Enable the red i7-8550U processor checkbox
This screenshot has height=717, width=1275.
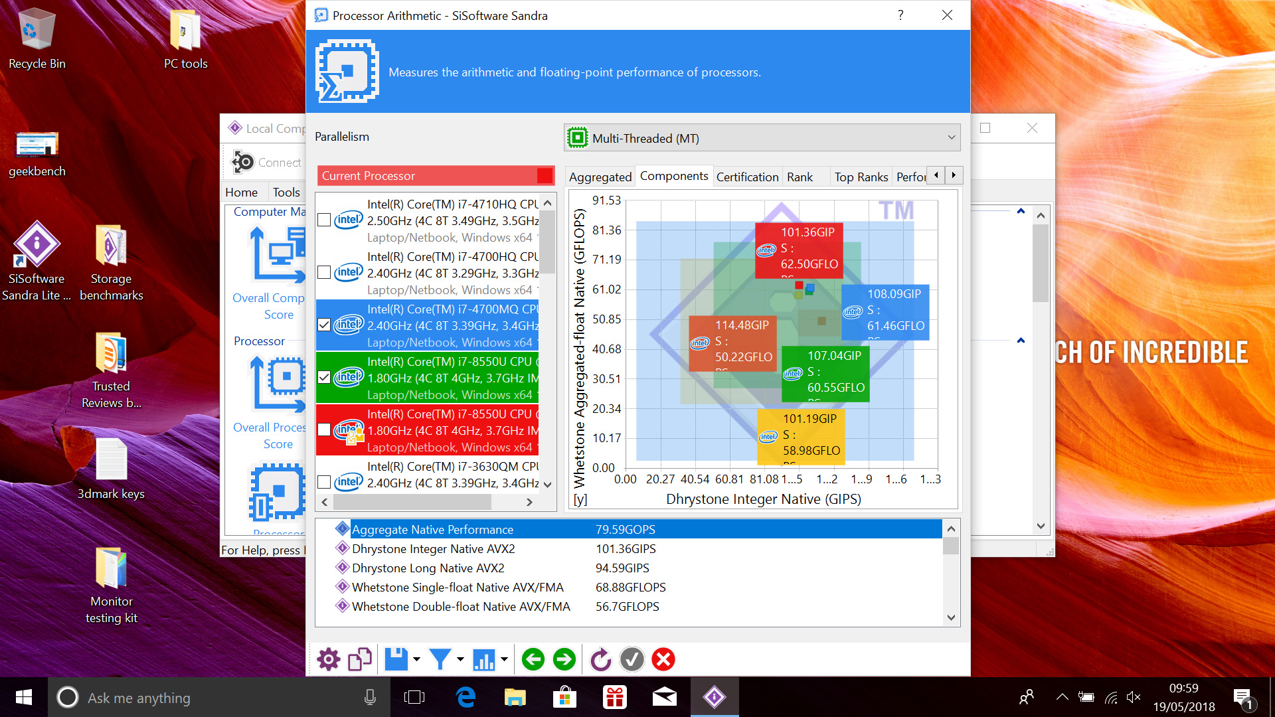(x=324, y=430)
